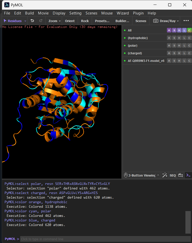Toggle visibility of AF-Q9R9W3-F1-model_v6 object
192x243 pixels.
[125, 61]
